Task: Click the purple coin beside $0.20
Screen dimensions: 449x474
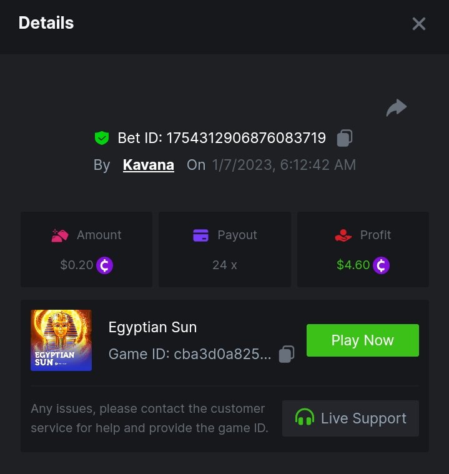Action: coord(105,265)
